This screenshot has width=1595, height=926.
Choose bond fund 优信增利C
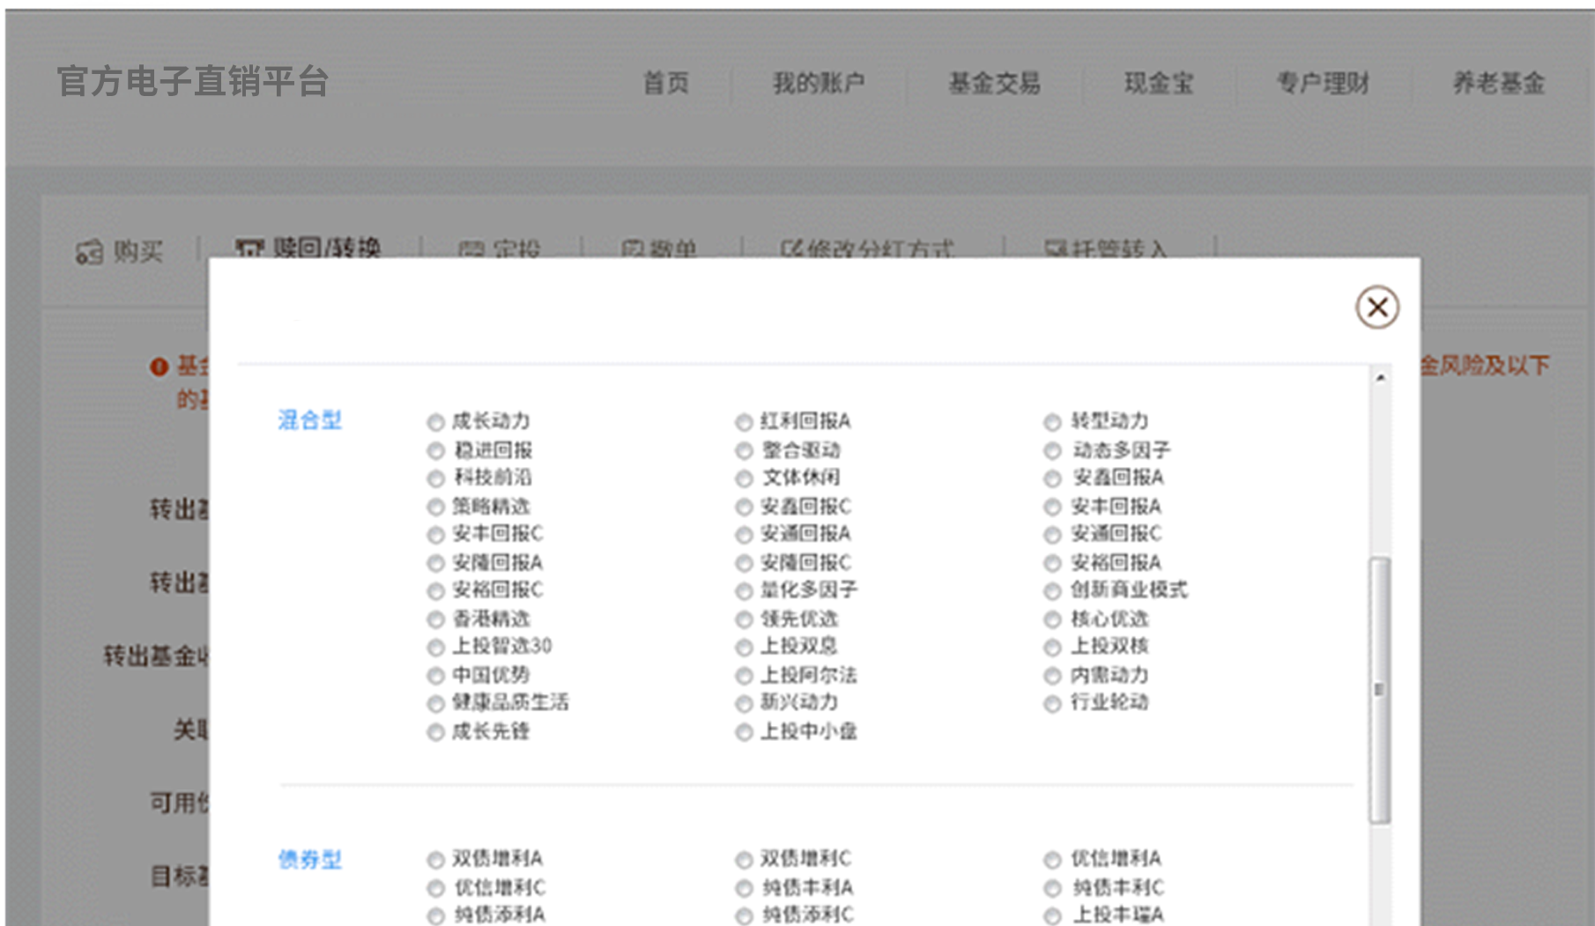tap(435, 888)
